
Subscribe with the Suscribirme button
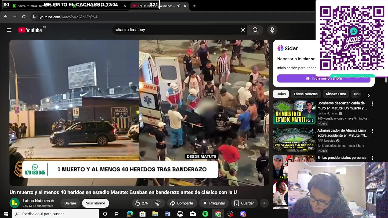pos(95,203)
